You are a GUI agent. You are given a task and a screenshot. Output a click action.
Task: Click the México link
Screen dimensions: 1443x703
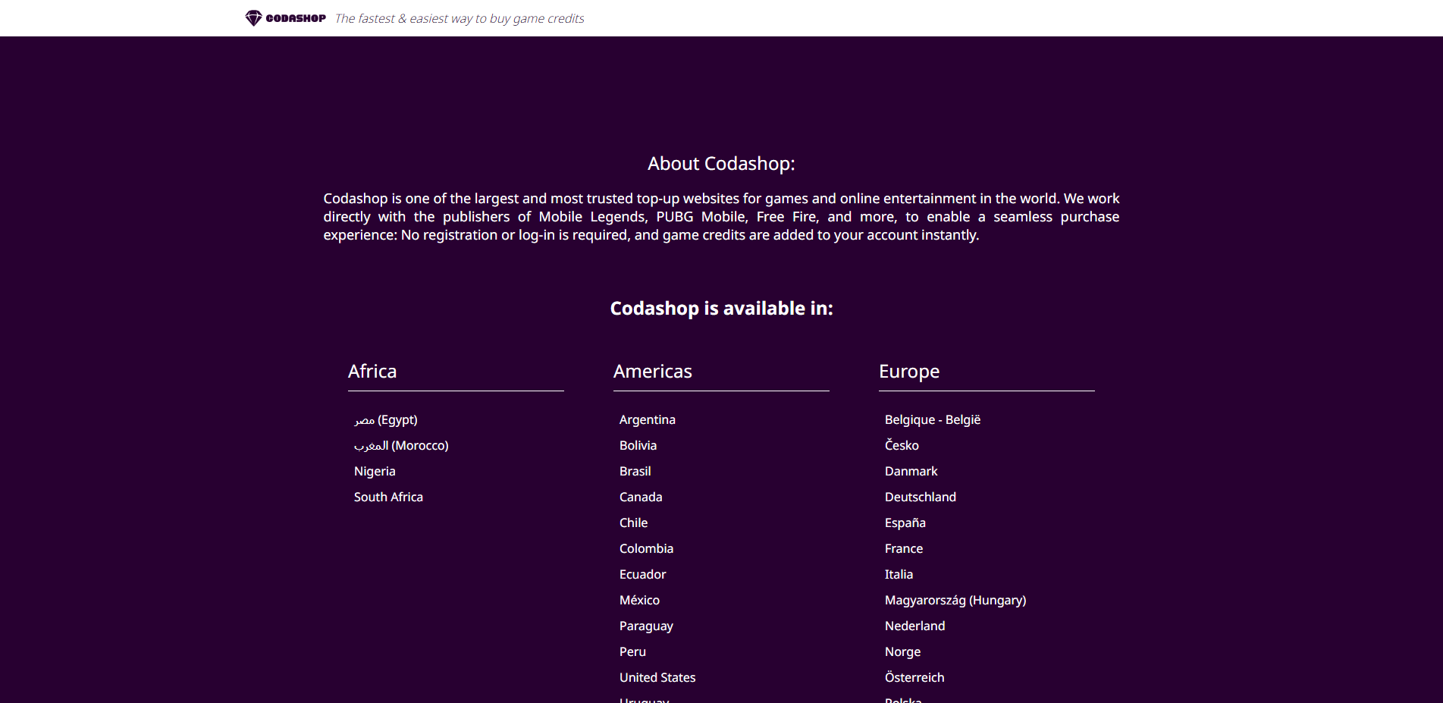click(639, 601)
